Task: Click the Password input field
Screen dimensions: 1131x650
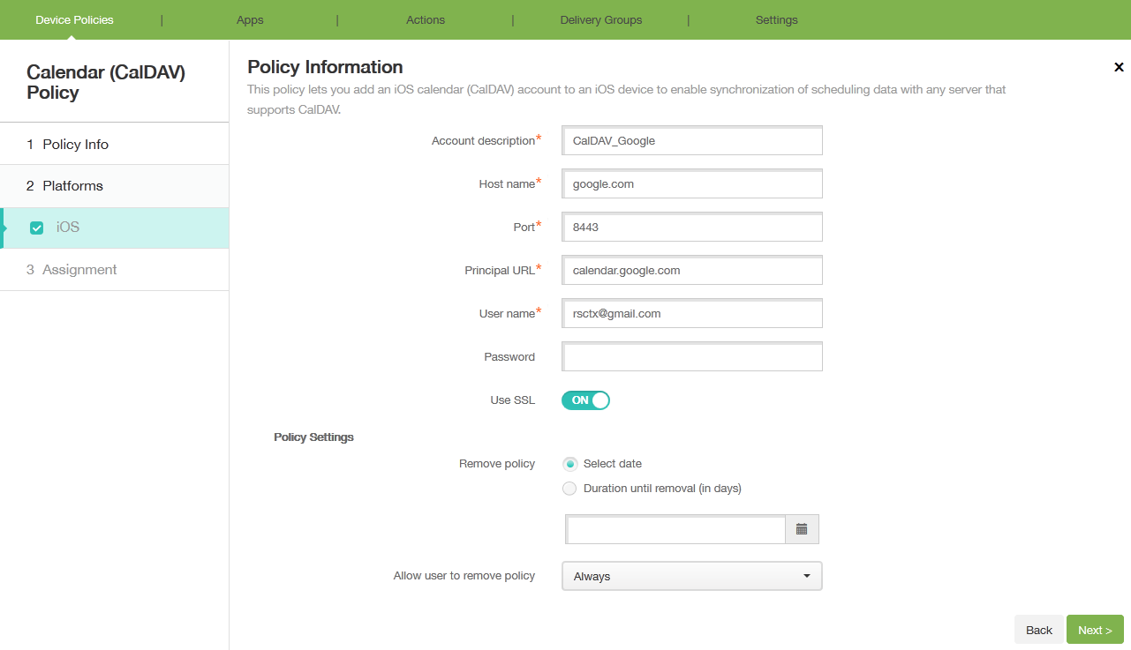Action: point(691,357)
